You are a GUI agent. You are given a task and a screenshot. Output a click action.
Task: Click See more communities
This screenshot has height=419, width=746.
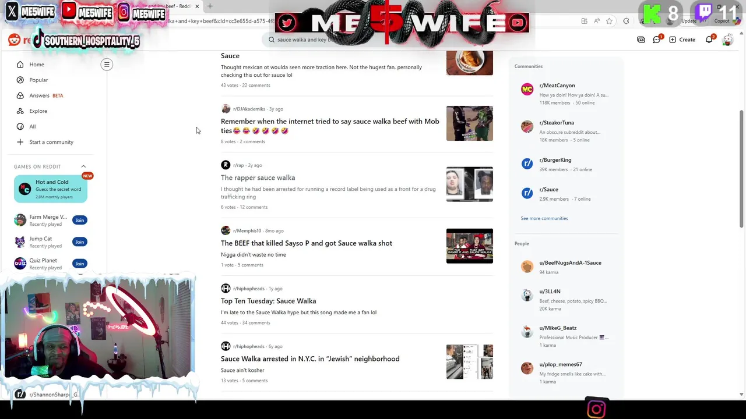544,218
